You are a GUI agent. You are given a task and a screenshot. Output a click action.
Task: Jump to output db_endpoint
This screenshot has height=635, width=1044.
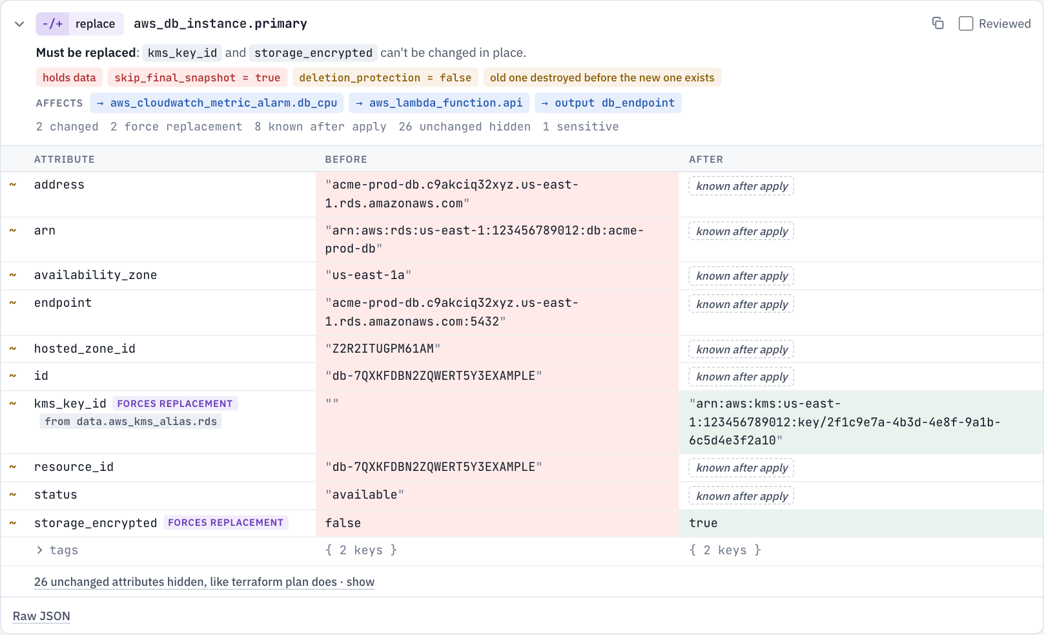click(608, 103)
